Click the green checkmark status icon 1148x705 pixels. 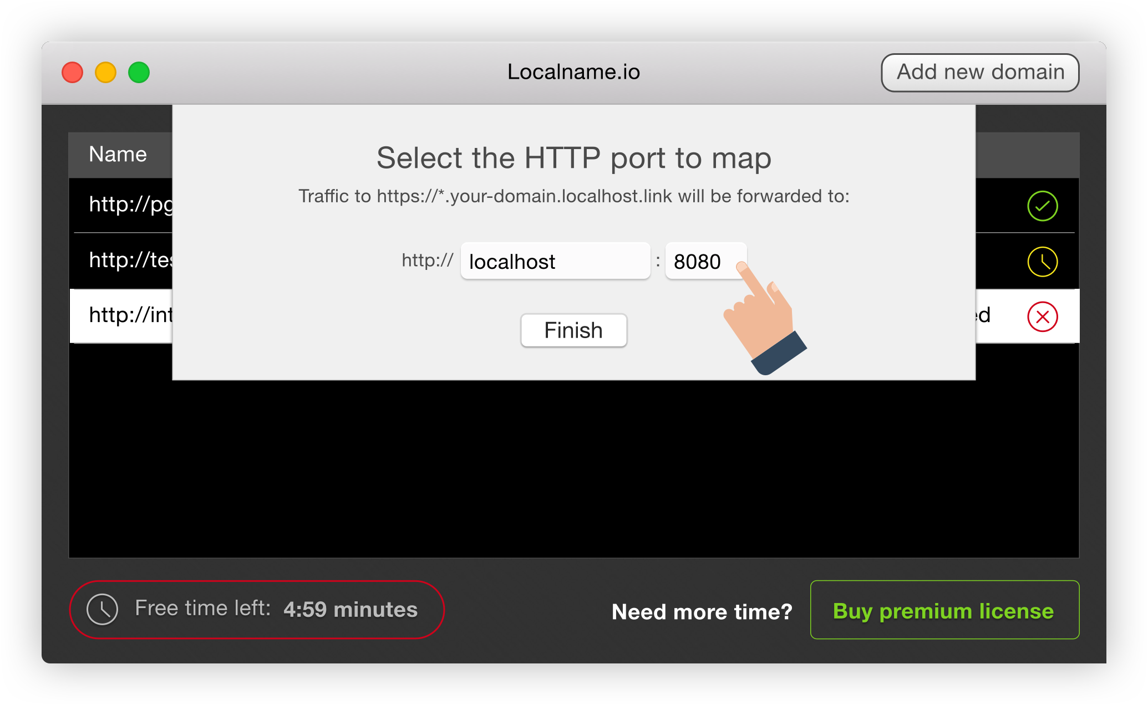(1042, 206)
